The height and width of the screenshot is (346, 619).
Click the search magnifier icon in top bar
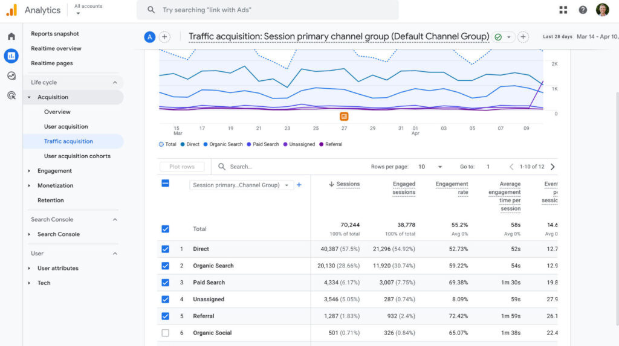(x=151, y=10)
